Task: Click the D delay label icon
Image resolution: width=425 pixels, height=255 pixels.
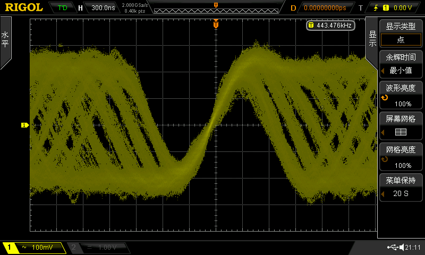Action: coord(293,8)
